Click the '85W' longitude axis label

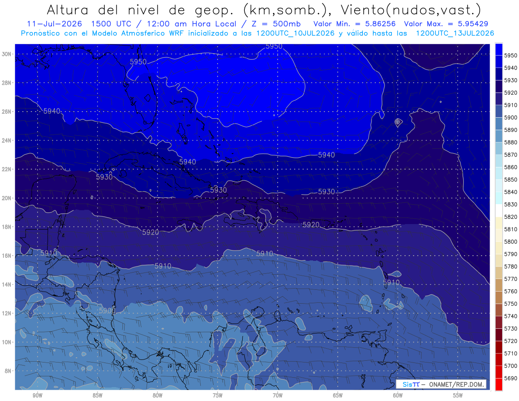97,395
